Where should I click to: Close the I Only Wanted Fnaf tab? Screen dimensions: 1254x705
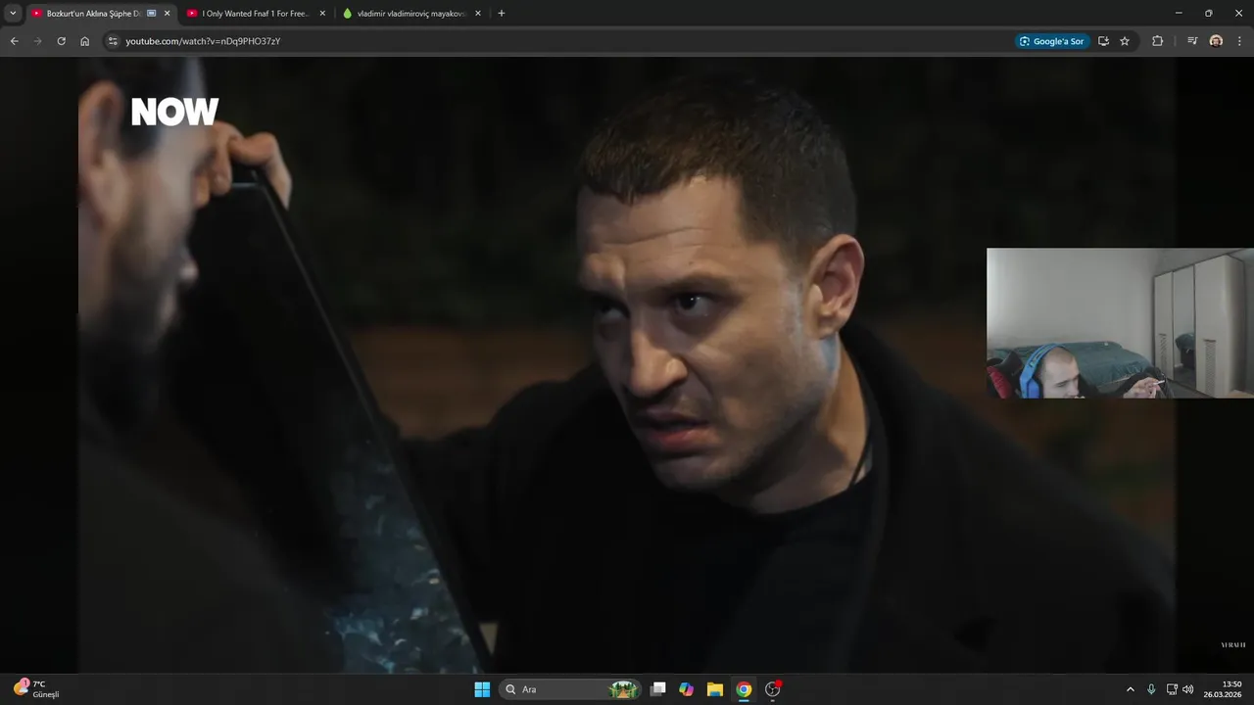coord(322,14)
